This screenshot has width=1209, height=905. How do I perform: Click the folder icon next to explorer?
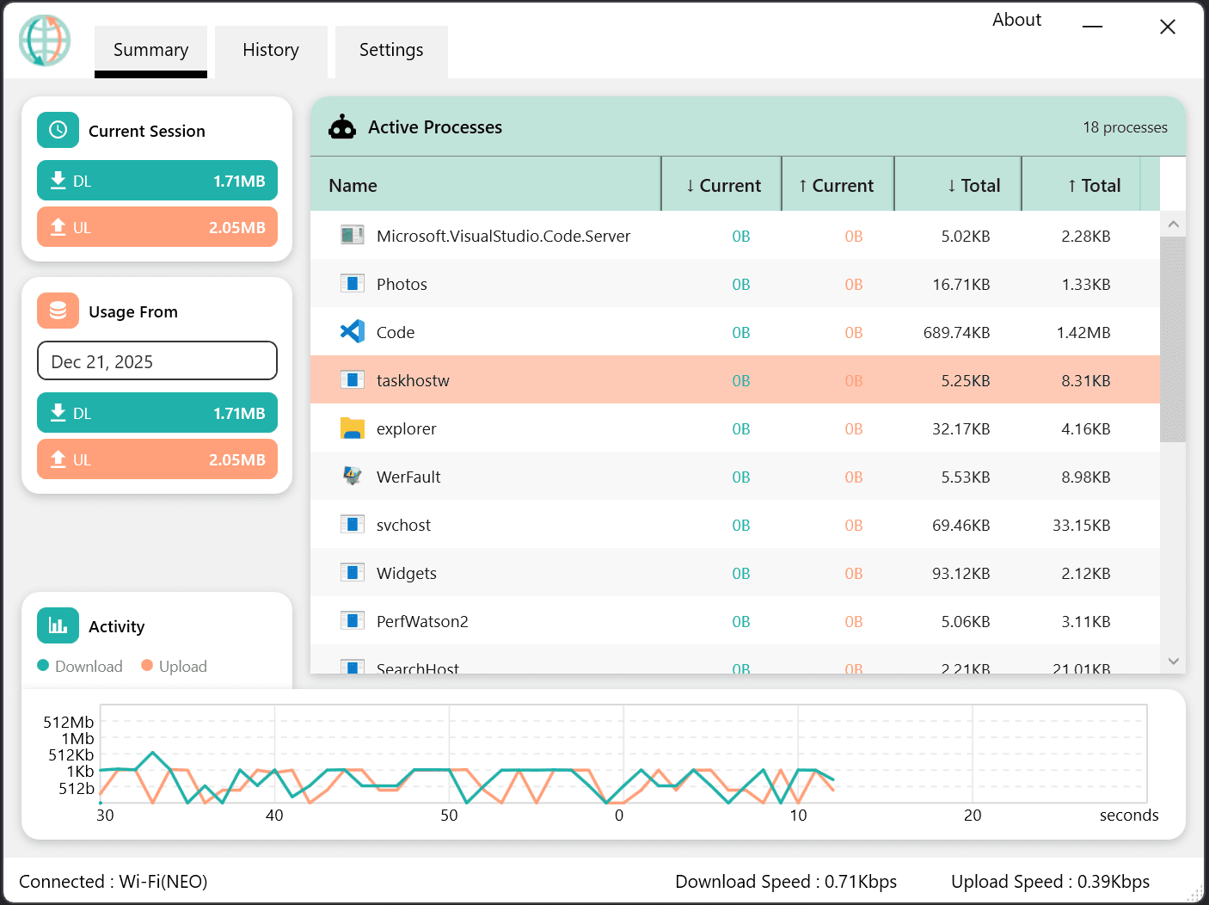point(352,428)
